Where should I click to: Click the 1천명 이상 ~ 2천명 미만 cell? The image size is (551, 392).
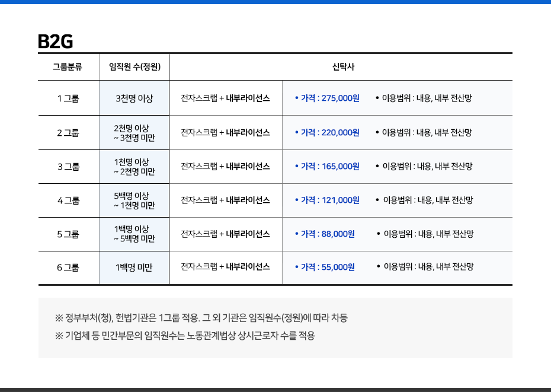point(134,167)
